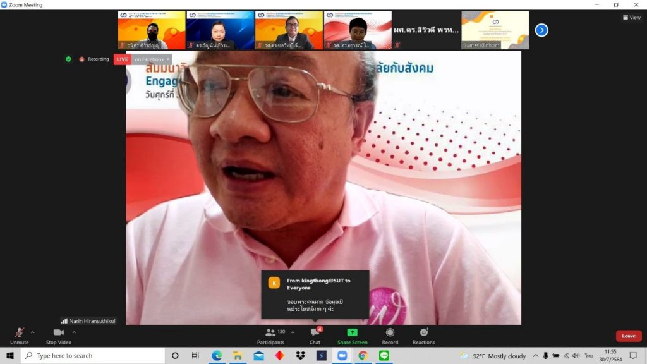Expand arrow beside Participants count
Screen dimensions: 647x364
293,332
